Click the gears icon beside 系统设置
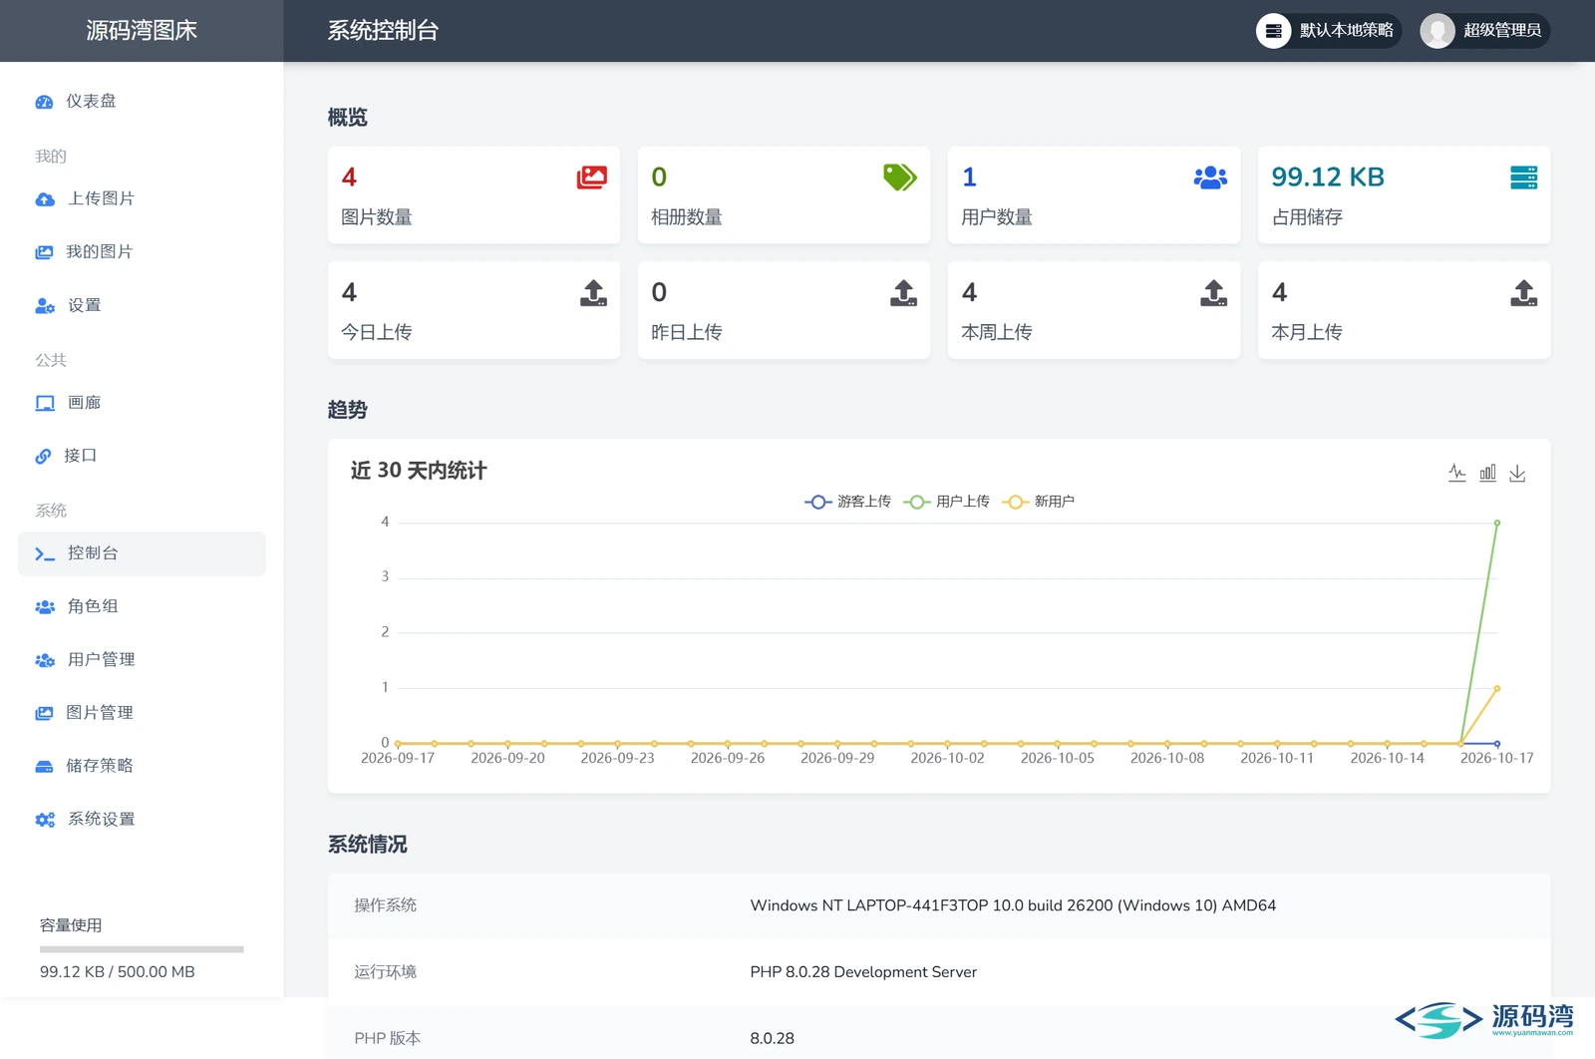 (x=45, y=820)
